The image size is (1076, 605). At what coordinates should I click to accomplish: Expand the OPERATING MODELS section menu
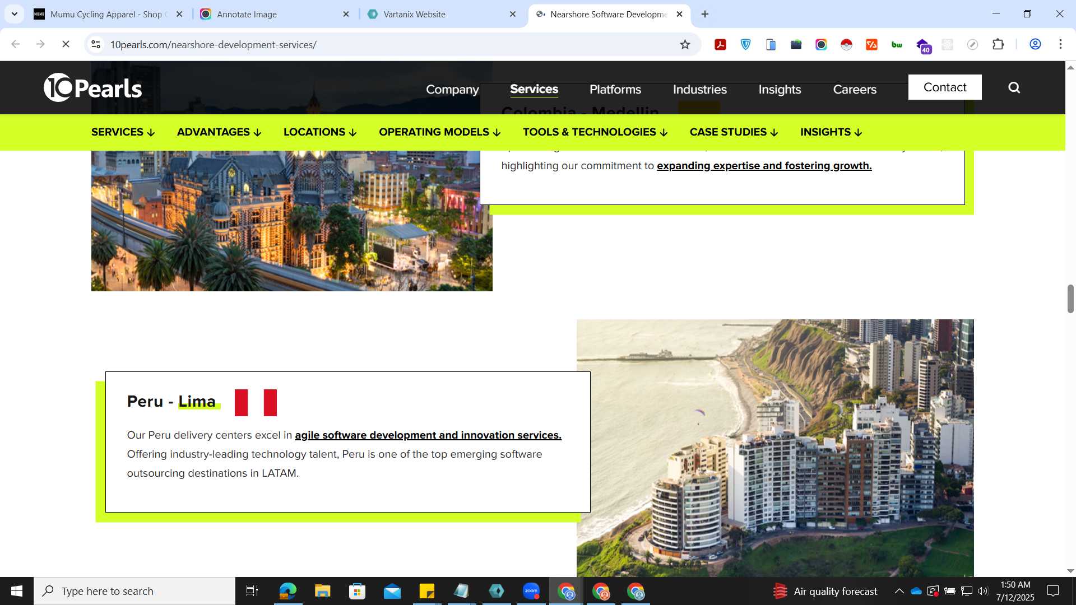439,132
